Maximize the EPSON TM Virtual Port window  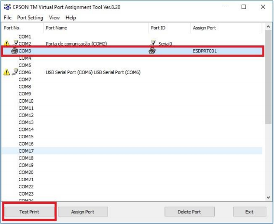pyautogui.click(x=244, y=7)
